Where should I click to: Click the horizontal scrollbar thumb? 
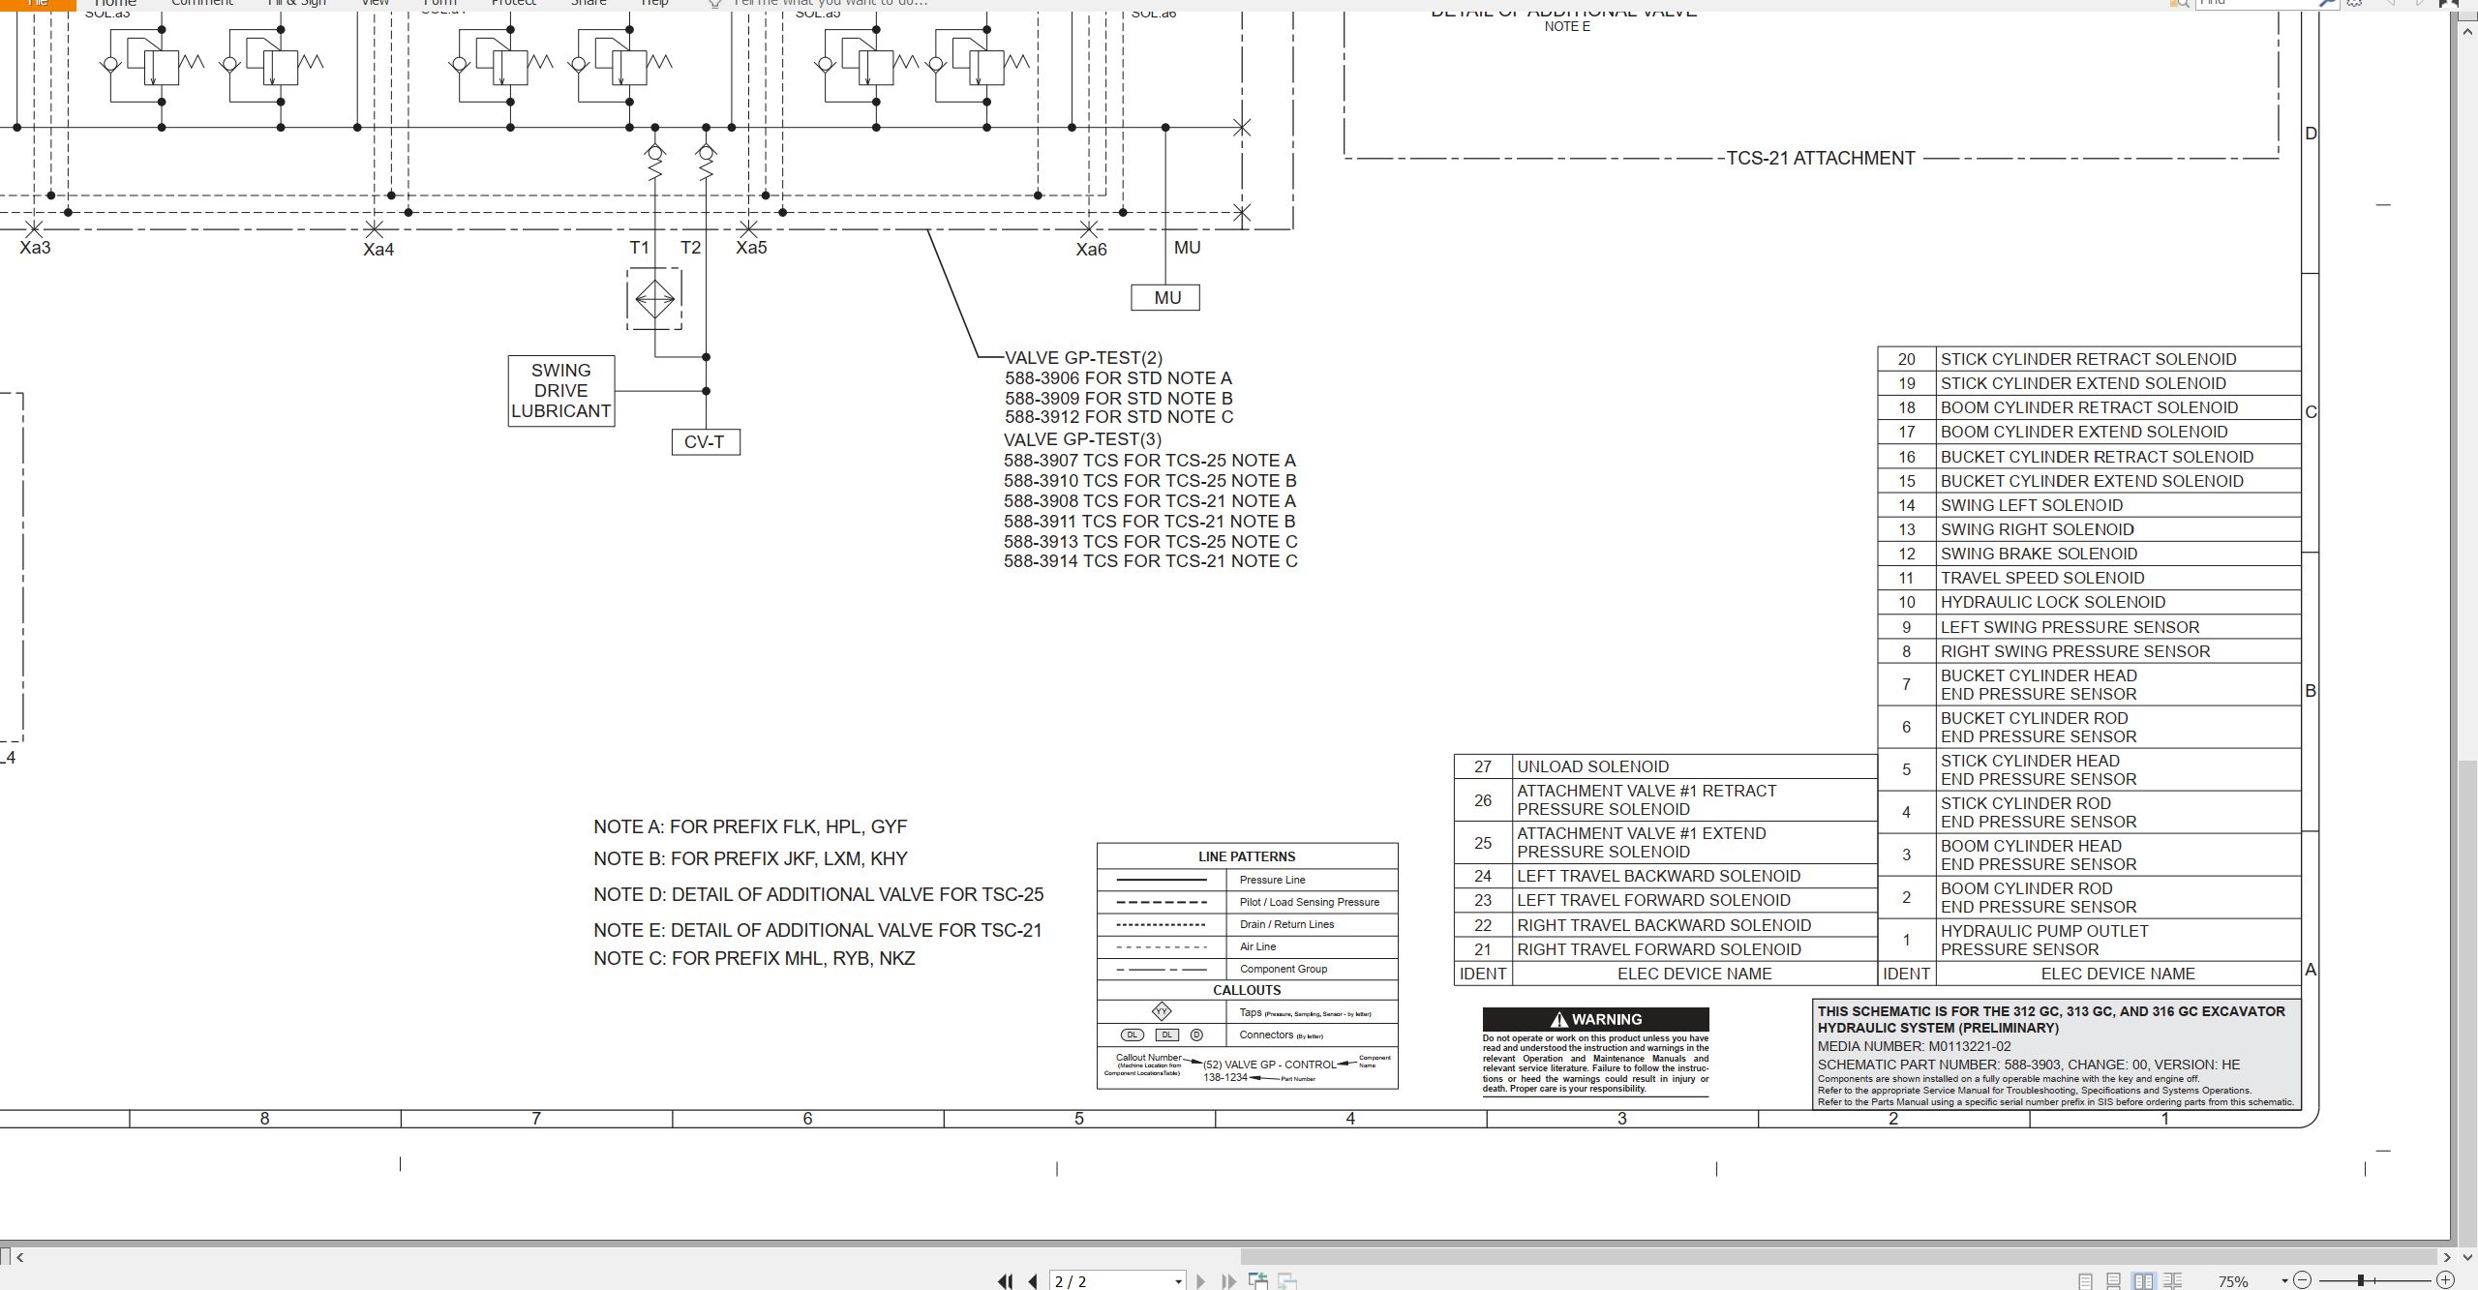click(x=1839, y=1257)
